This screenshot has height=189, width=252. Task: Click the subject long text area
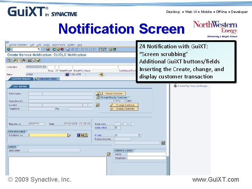pyautogui.click(x=57, y=166)
